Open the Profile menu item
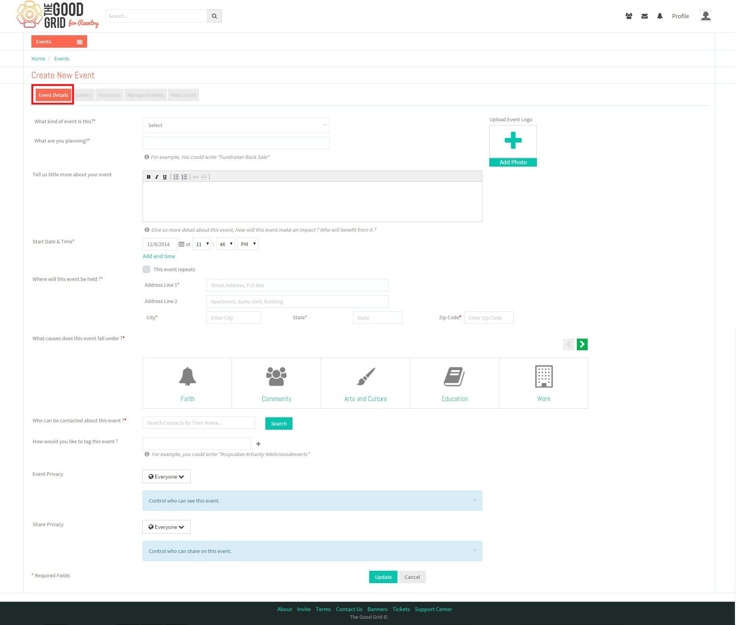This screenshot has width=738, height=625. (x=680, y=16)
